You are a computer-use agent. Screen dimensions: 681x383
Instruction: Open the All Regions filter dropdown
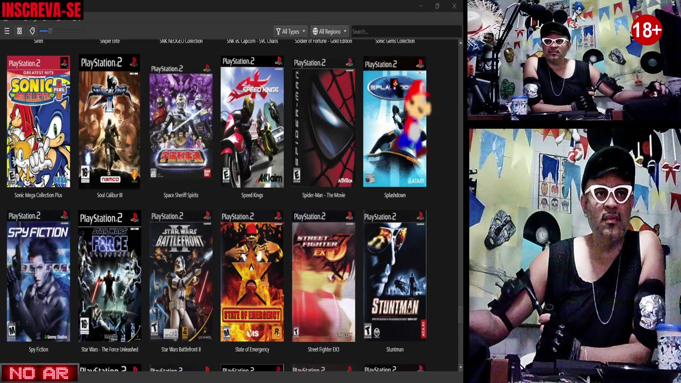(x=330, y=31)
